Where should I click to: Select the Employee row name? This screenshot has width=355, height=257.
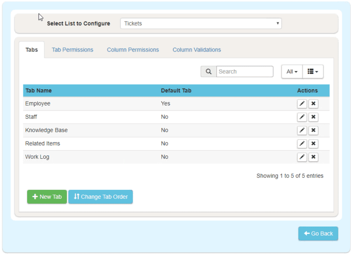tap(38, 103)
